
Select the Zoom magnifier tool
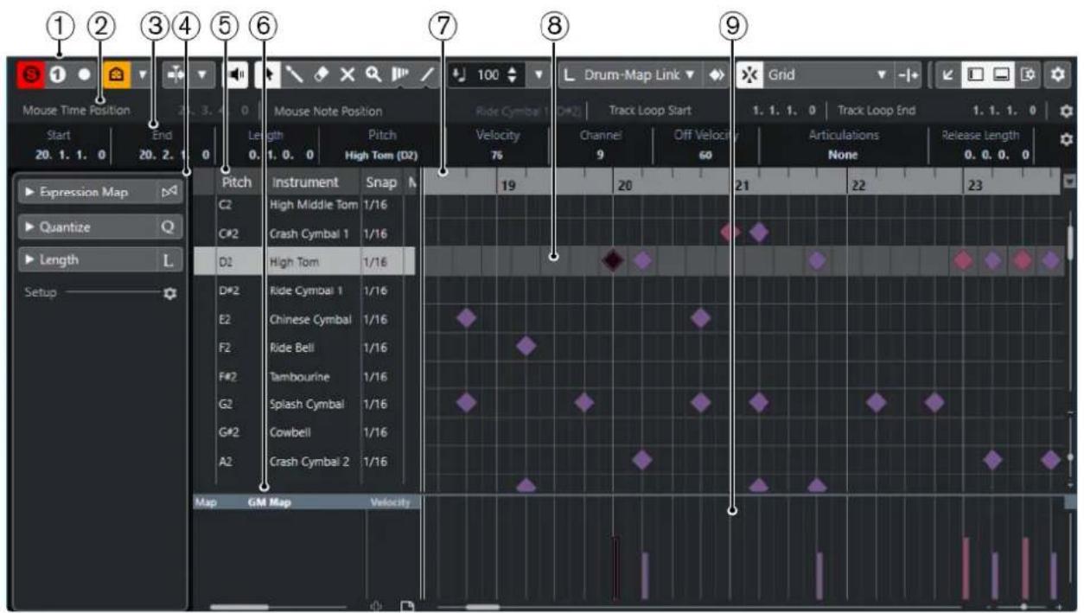[373, 75]
